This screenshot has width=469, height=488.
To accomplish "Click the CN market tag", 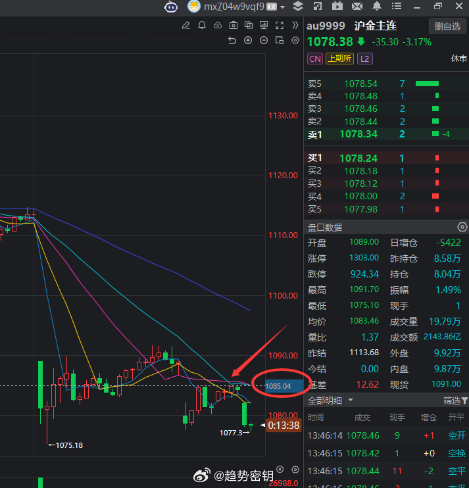I will [x=315, y=59].
